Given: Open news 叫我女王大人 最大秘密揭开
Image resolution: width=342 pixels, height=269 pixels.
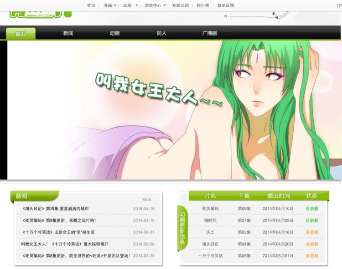Looking at the screenshot, I should pyautogui.click(x=65, y=244).
